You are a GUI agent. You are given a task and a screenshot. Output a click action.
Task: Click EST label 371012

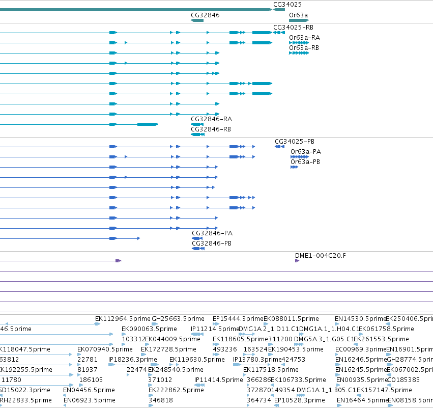click(160, 380)
